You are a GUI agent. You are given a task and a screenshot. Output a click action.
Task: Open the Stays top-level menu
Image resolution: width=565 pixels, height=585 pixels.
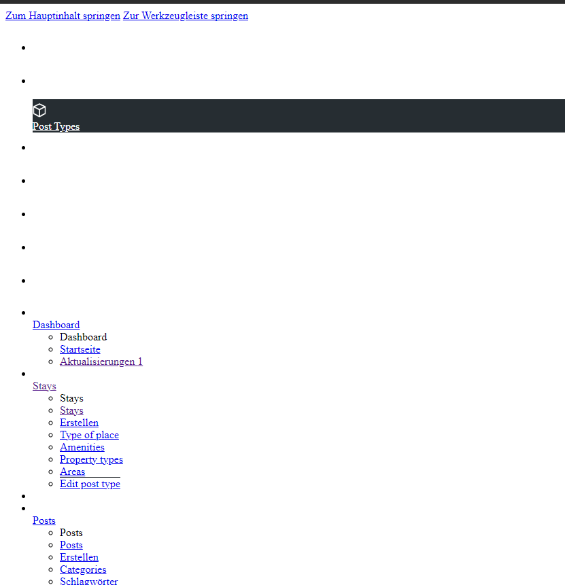click(x=44, y=385)
